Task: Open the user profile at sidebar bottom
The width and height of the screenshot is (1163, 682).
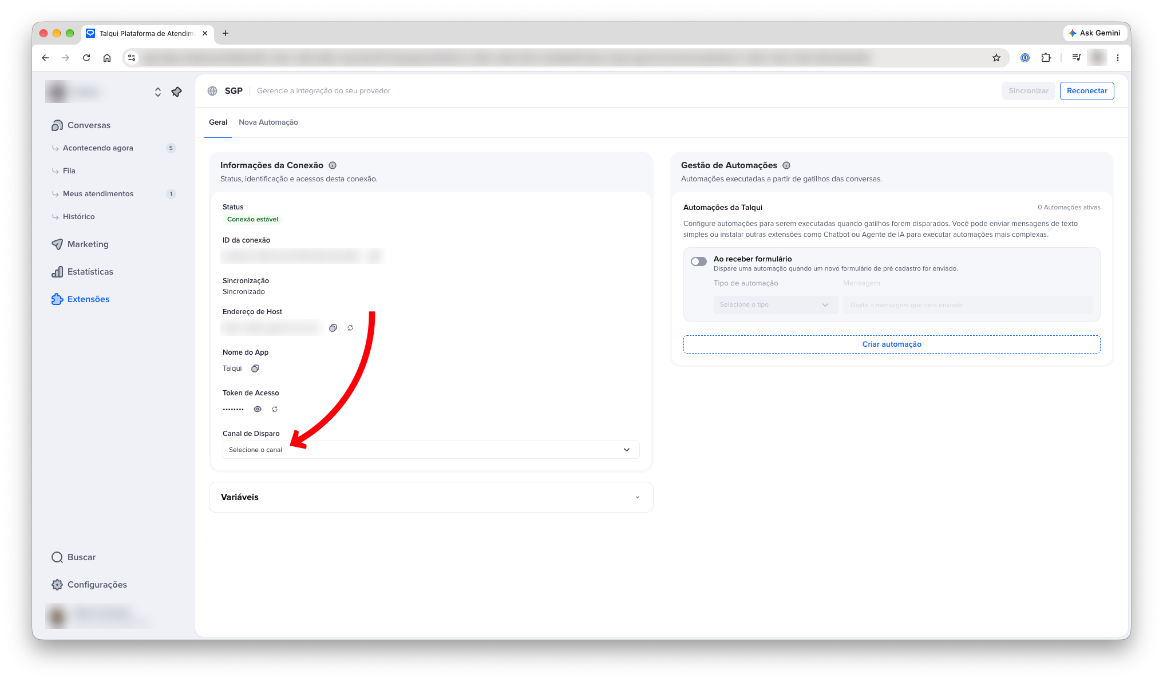Action: [100, 616]
